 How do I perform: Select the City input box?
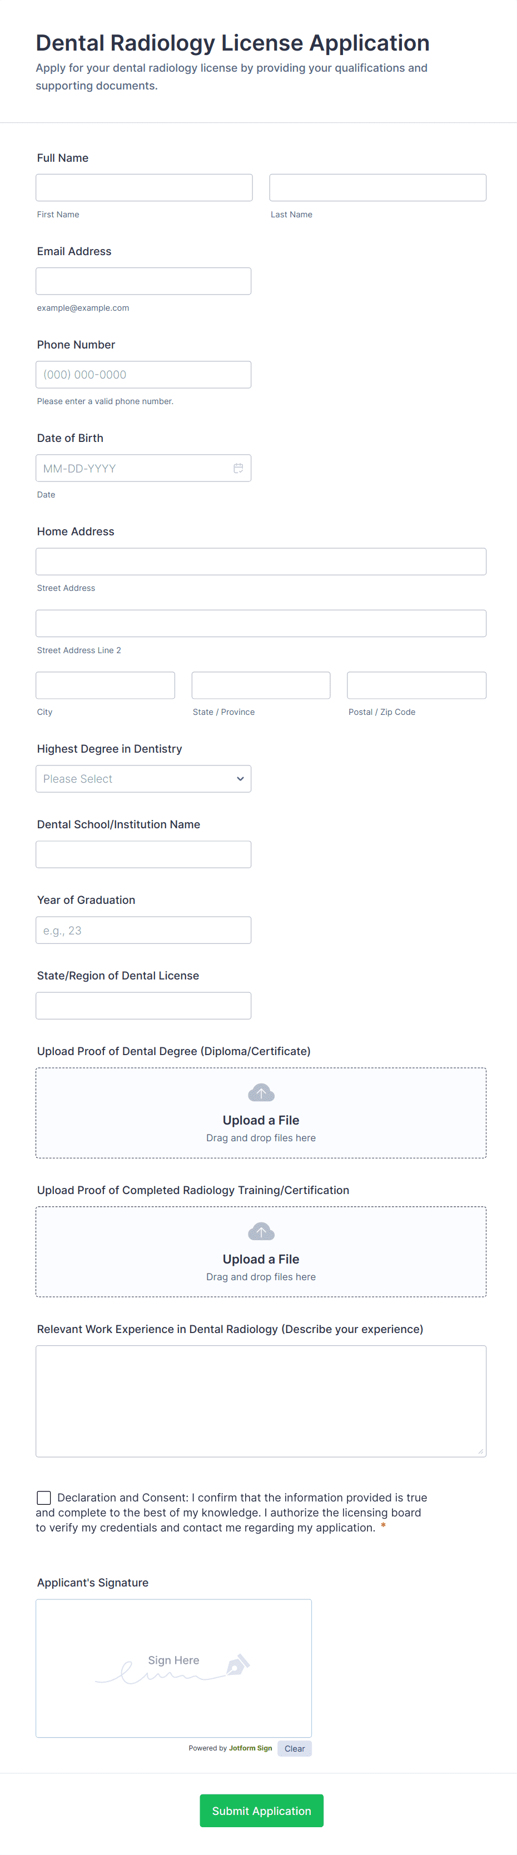click(105, 685)
